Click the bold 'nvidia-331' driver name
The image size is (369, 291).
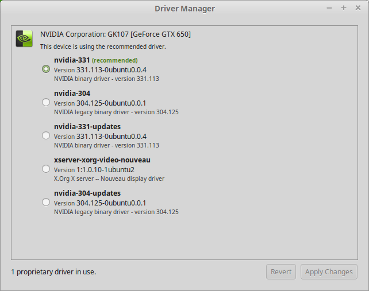tap(72, 60)
